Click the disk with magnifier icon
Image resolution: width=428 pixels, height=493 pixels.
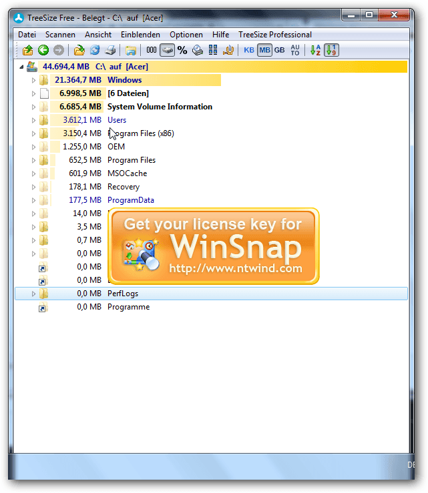point(198,50)
